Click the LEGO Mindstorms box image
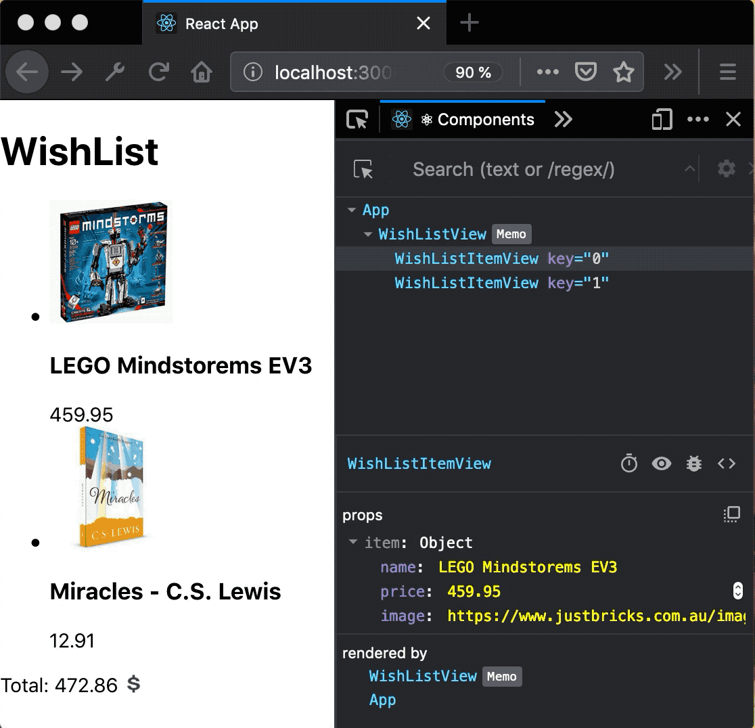Screen dimensions: 755x728 tap(112, 262)
